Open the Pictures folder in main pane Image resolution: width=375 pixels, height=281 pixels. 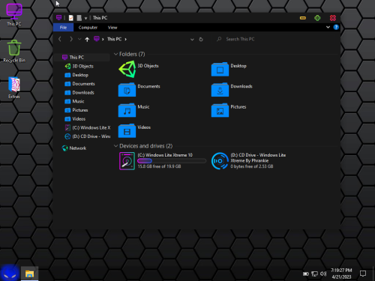tap(220, 110)
